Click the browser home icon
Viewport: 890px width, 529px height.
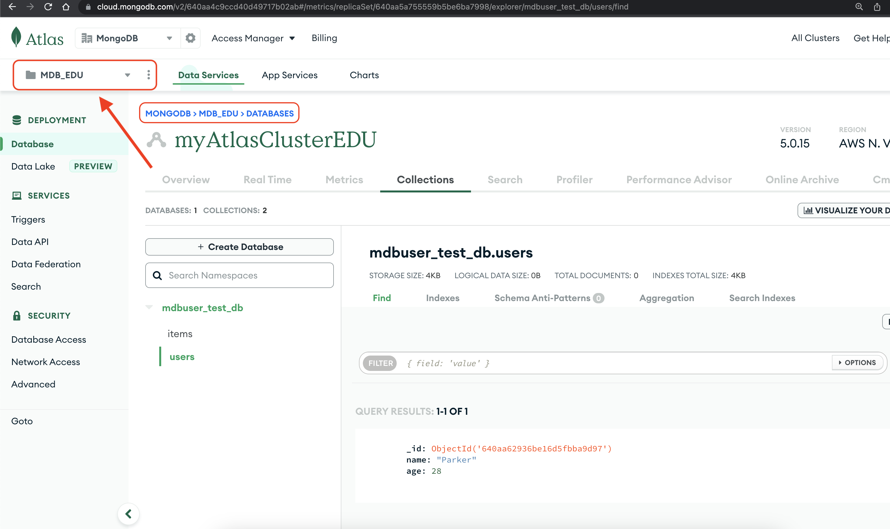[66, 6]
